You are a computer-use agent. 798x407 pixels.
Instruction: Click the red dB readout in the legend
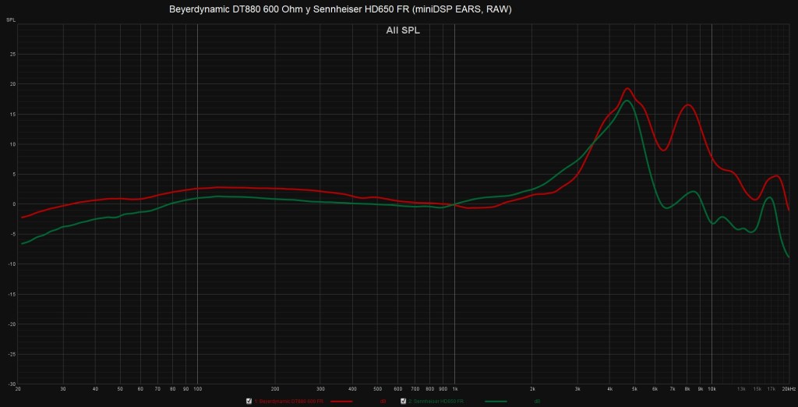pos(383,401)
